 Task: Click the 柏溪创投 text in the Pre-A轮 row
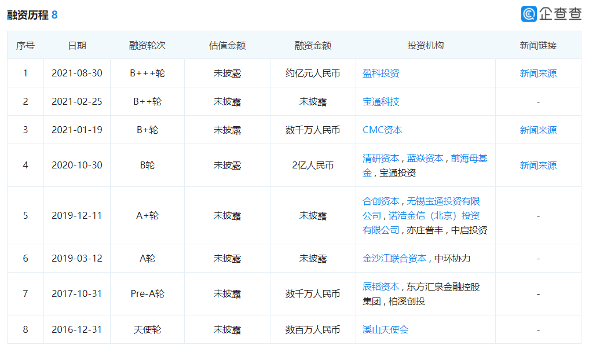[407, 302]
